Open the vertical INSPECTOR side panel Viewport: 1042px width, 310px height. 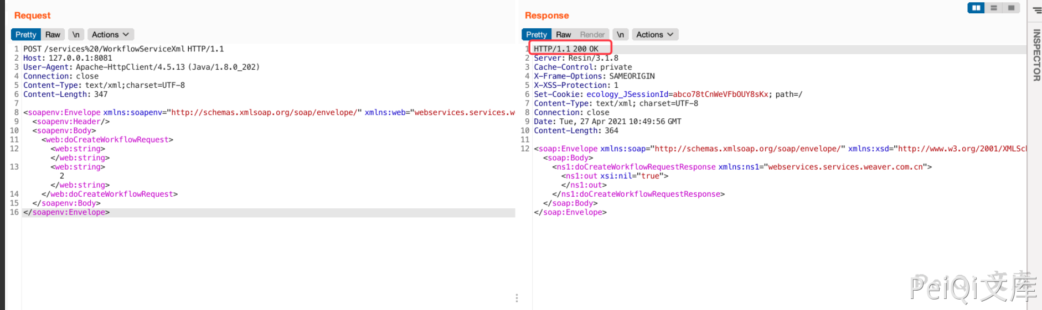(1036, 55)
